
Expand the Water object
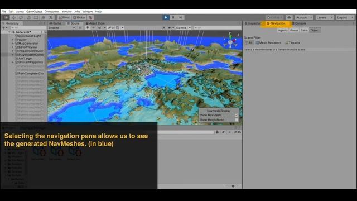[x=12, y=40]
